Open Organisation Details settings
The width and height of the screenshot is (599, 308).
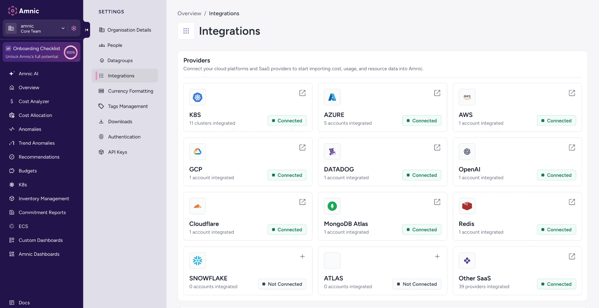(x=125, y=30)
